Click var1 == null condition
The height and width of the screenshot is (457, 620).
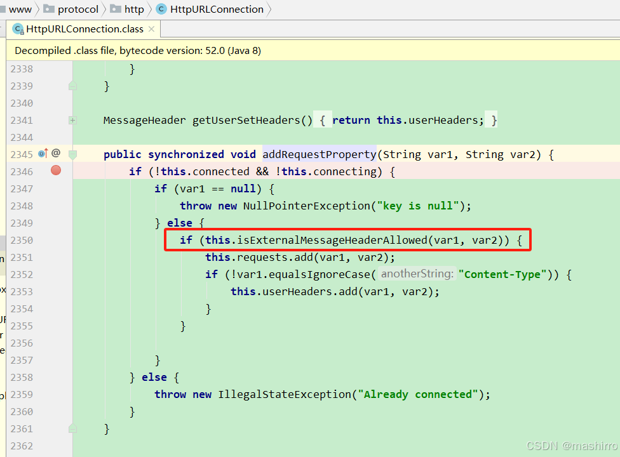218,189
